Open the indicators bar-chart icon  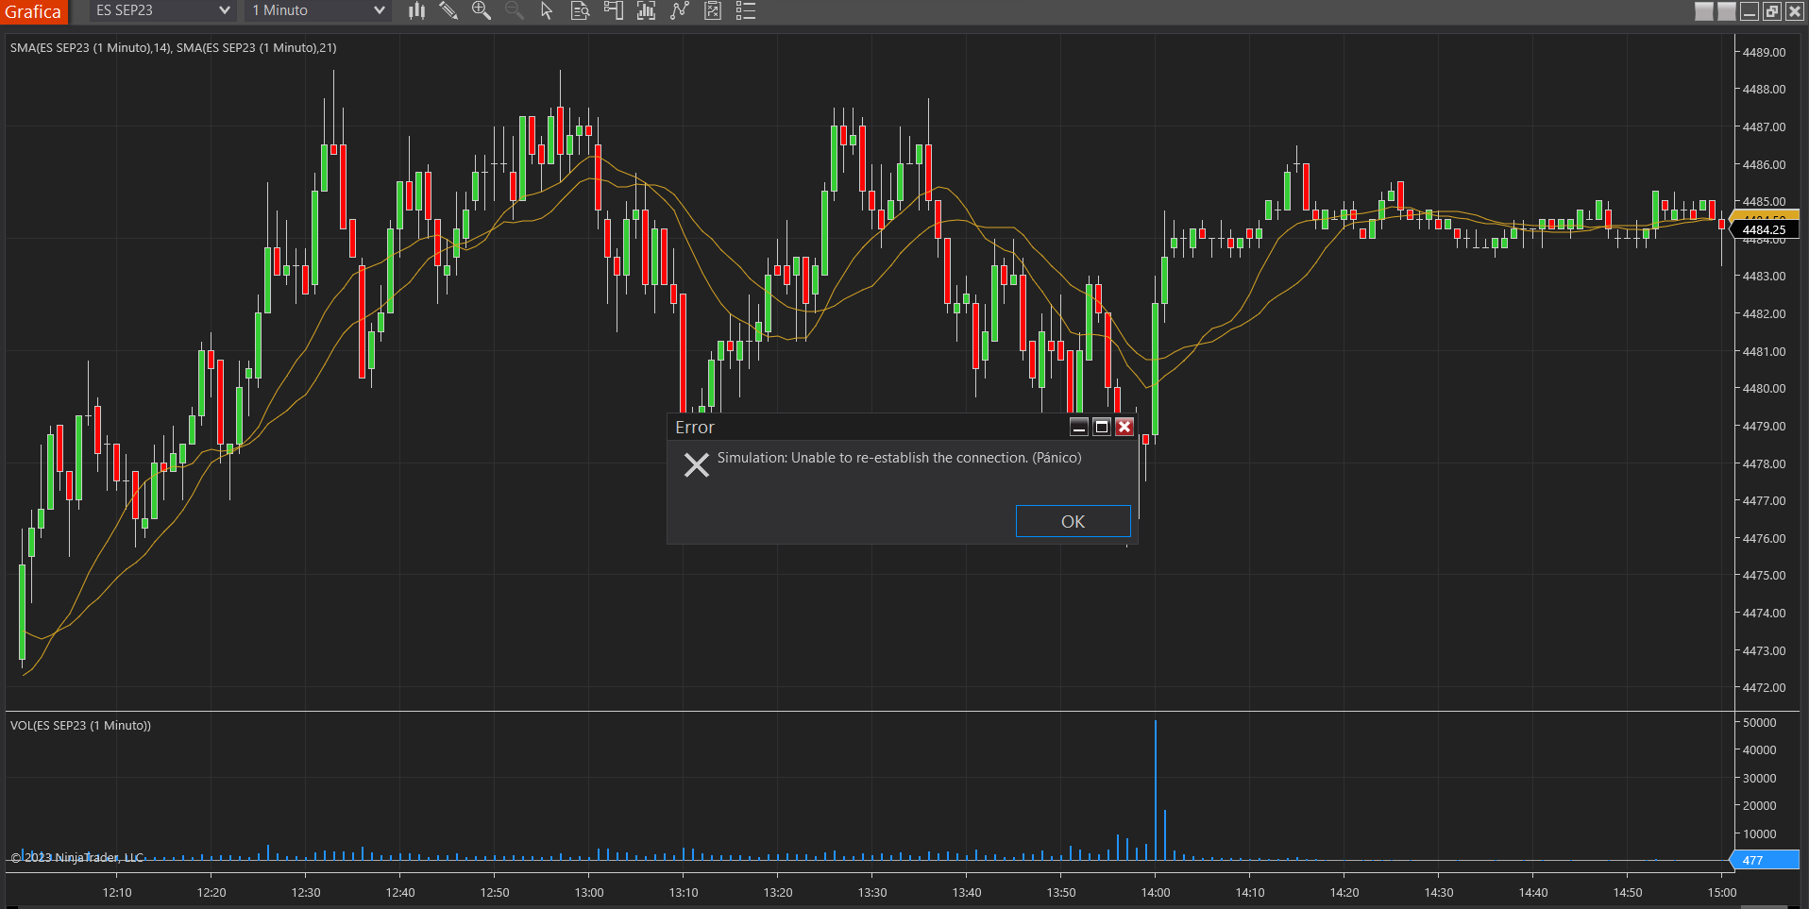pos(647,10)
